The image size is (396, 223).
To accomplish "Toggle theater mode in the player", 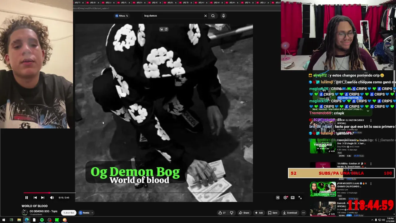I will (293, 198).
